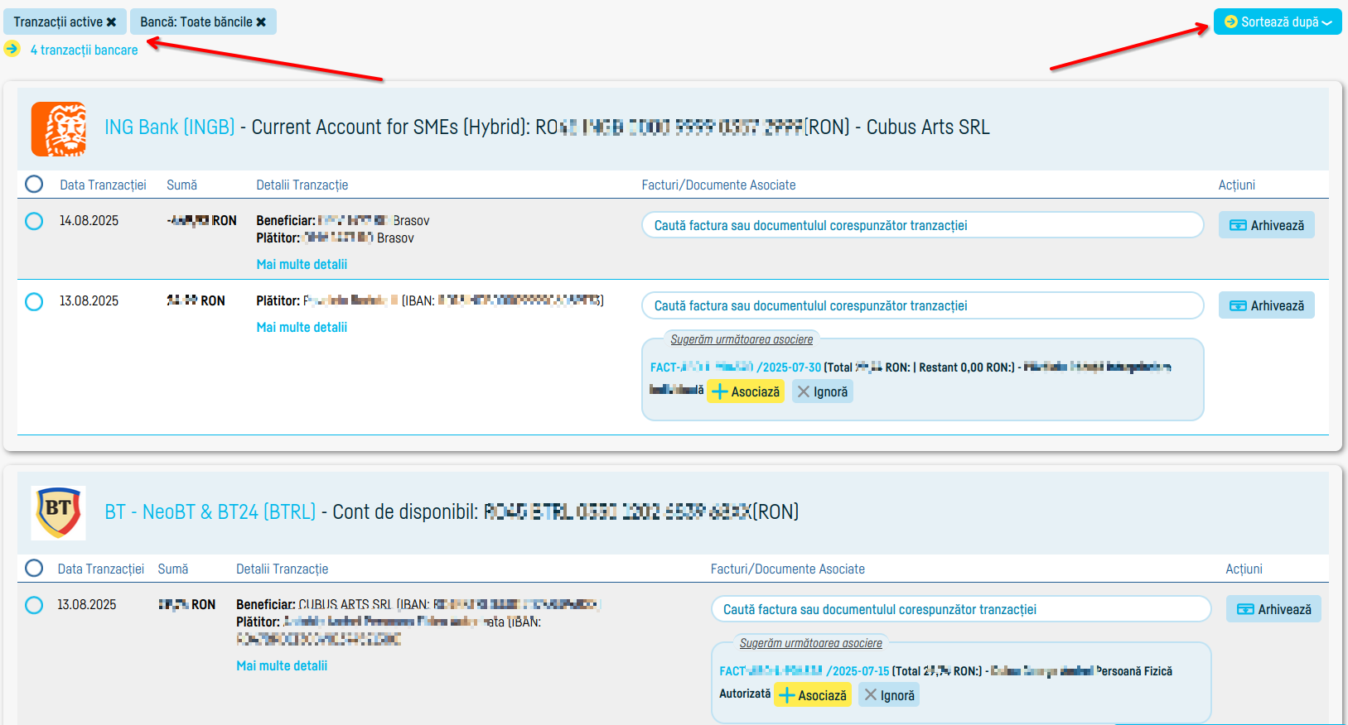Viewport: 1348px width, 725px height.
Task: Click the ING Bank lion logo
Action: tap(59, 129)
